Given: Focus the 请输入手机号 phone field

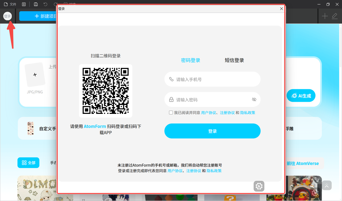Looking at the screenshot, I should pos(212,79).
